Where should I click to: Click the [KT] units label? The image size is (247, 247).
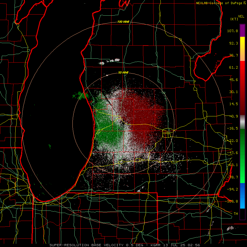pyautogui.click(x=234, y=19)
